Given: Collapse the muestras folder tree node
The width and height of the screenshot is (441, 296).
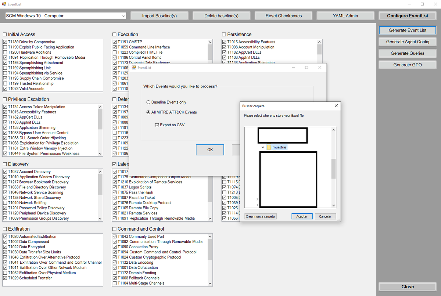Looking at the screenshot, I should coord(263,147).
